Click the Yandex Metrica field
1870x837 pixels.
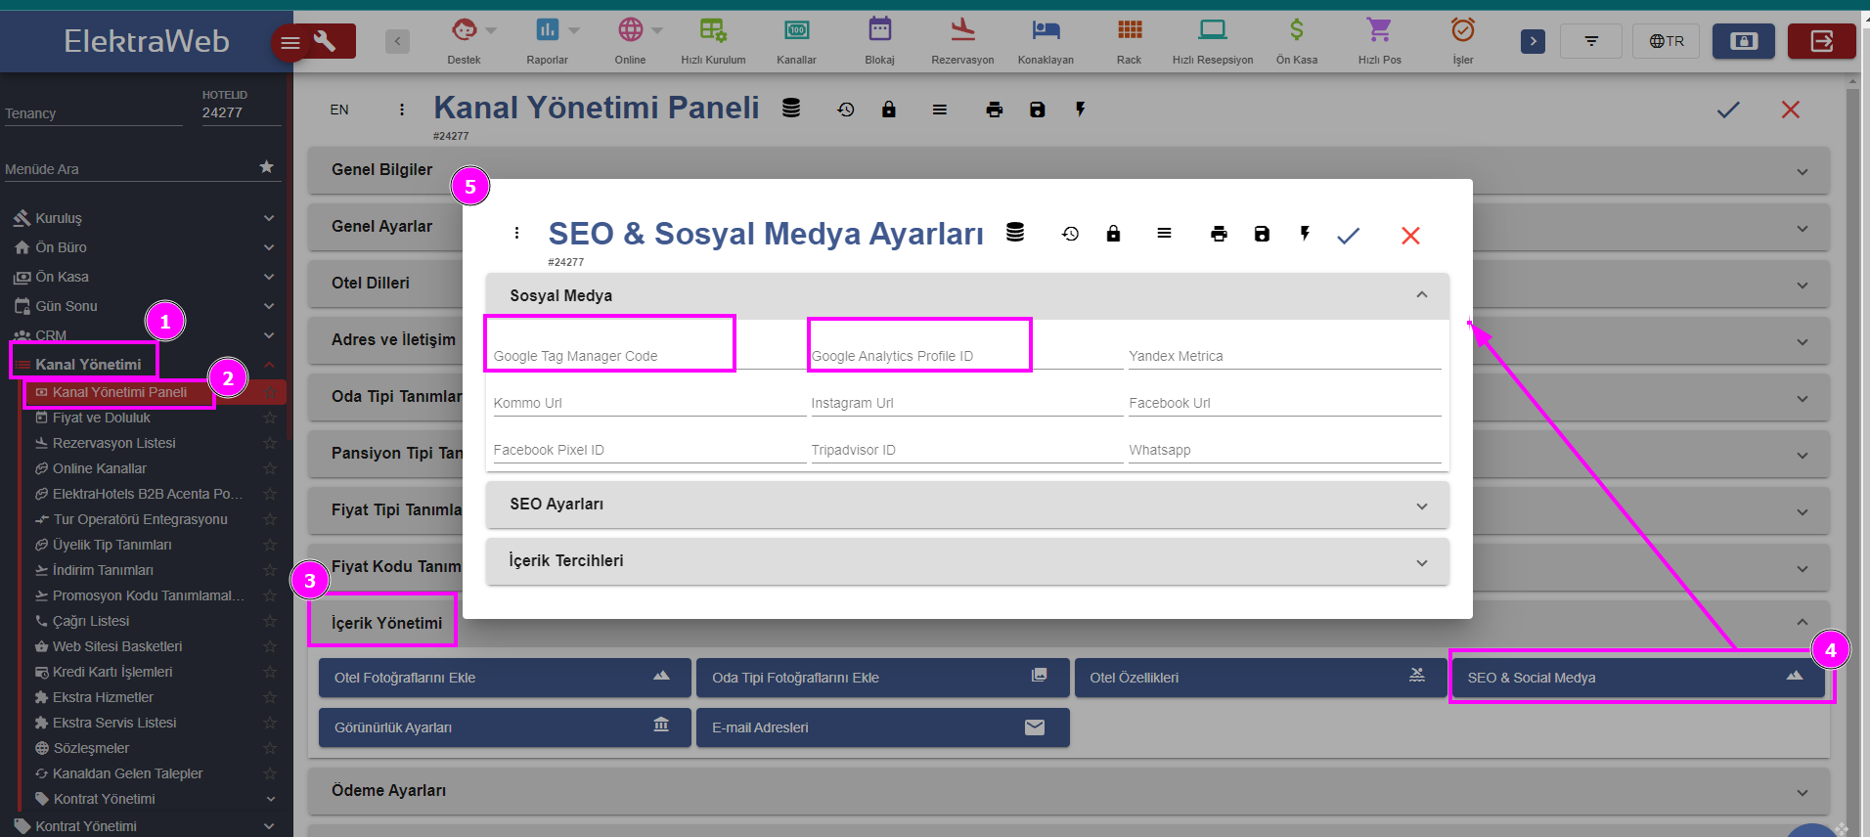click(x=1284, y=354)
